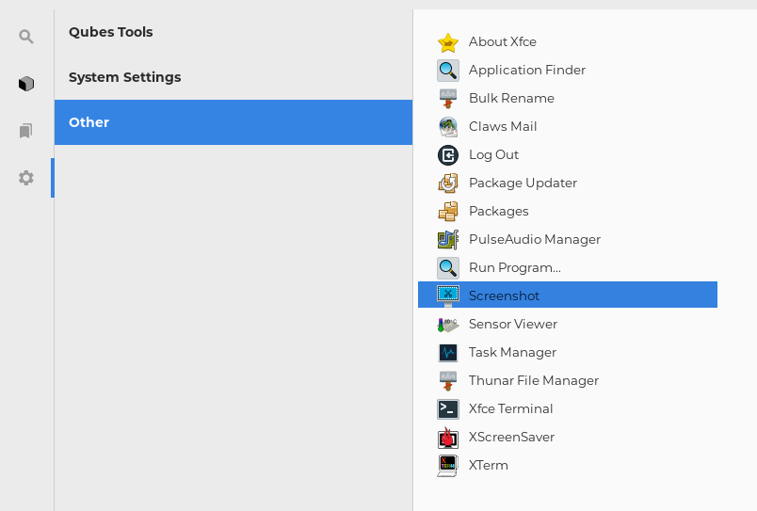Select the qube cube icon in the sidebar
Screen dimensions: 757x511
point(26,84)
